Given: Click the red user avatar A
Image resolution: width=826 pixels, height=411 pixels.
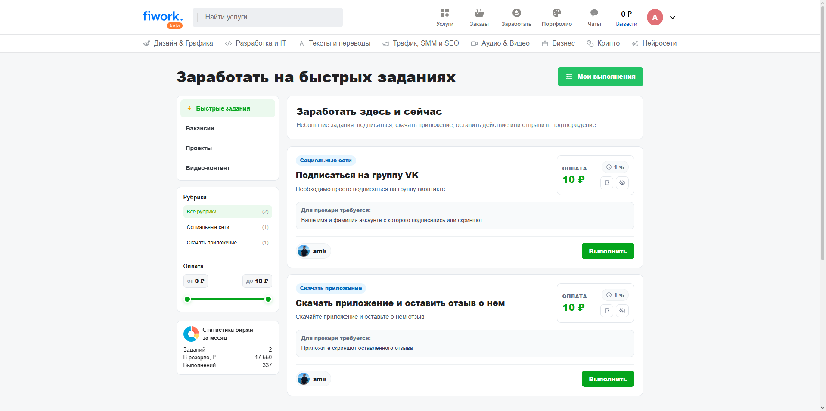Looking at the screenshot, I should point(655,17).
